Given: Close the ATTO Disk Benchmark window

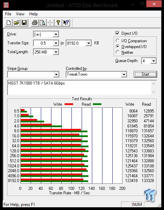Looking at the screenshot, I should coord(154,4).
